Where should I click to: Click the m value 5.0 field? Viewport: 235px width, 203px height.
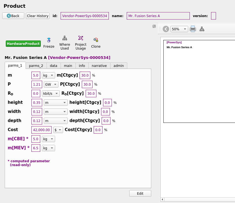coord(36,75)
